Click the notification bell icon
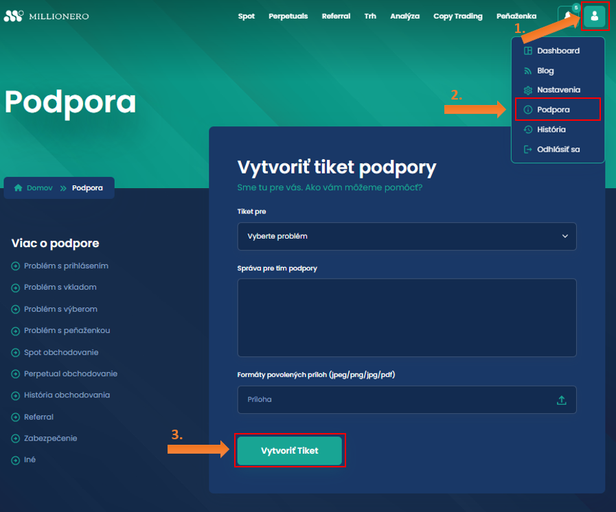 tap(567, 16)
